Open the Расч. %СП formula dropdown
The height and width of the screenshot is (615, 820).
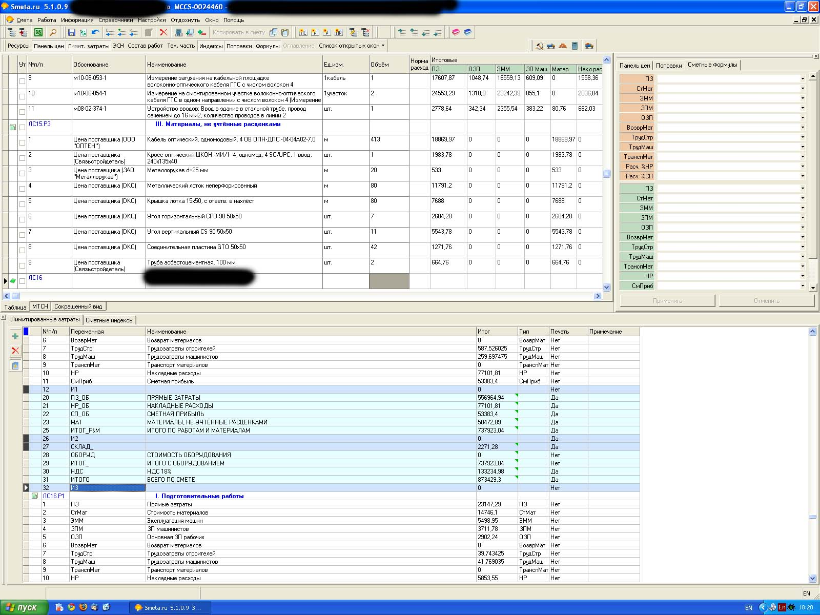(x=803, y=176)
